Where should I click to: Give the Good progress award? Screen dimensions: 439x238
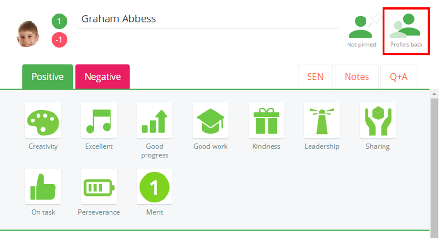pyautogui.click(x=154, y=121)
